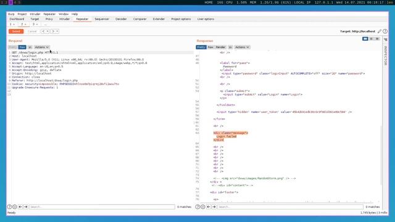
Task: Open previous-history dropdown arrow next to back button
Action: 48,31
